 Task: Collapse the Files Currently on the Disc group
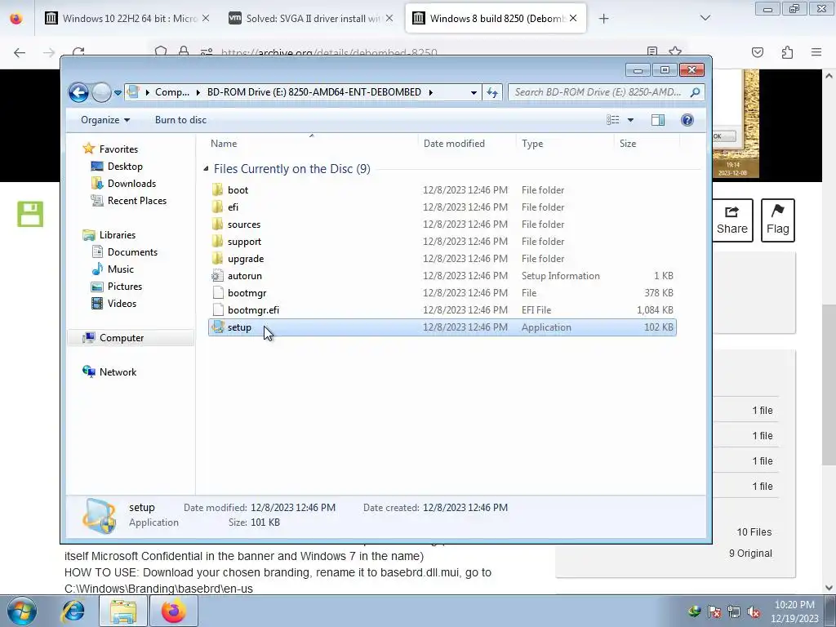(x=206, y=169)
